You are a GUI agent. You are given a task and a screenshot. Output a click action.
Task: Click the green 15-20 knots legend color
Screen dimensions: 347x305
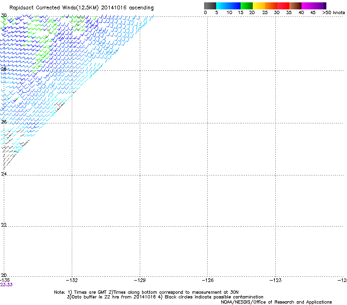(247, 6)
